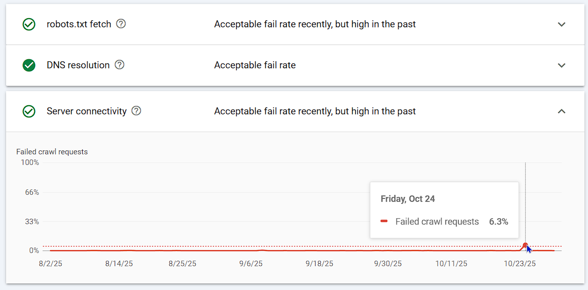Click the DNS resolution help icon
This screenshot has width=588, height=290.
[119, 65]
